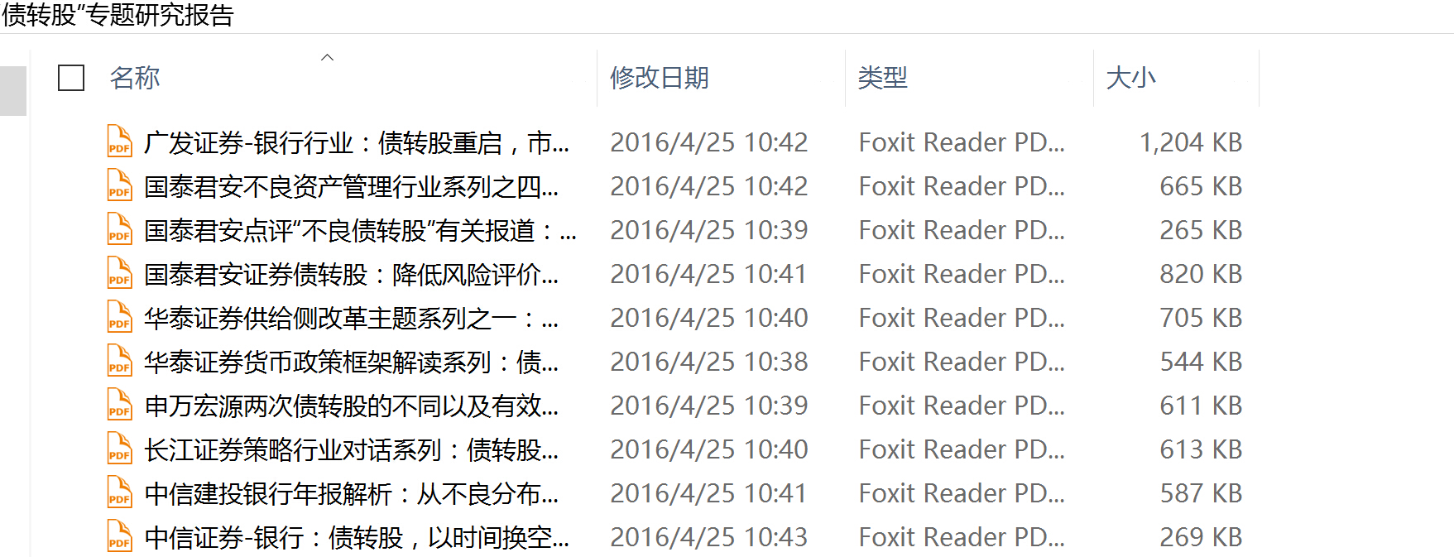
Task: Click the gray scrollbar strip at left edge
Action: (13, 90)
